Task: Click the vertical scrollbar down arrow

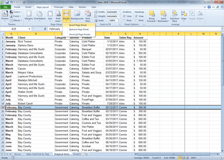Action: (222, 151)
